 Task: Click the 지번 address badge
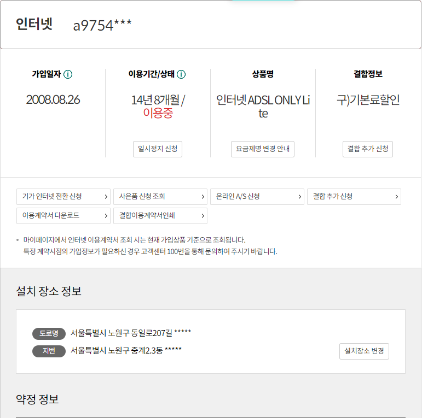(x=49, y=351)
